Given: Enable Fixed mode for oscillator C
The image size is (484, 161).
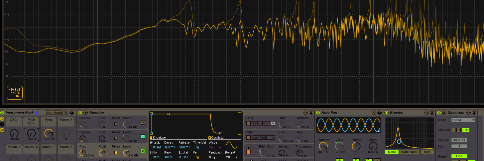Looking at the screenshot, I should (116, 138).
